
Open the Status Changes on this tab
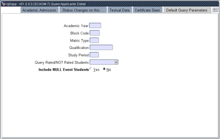pyautogui.click(x=83, y=10)
